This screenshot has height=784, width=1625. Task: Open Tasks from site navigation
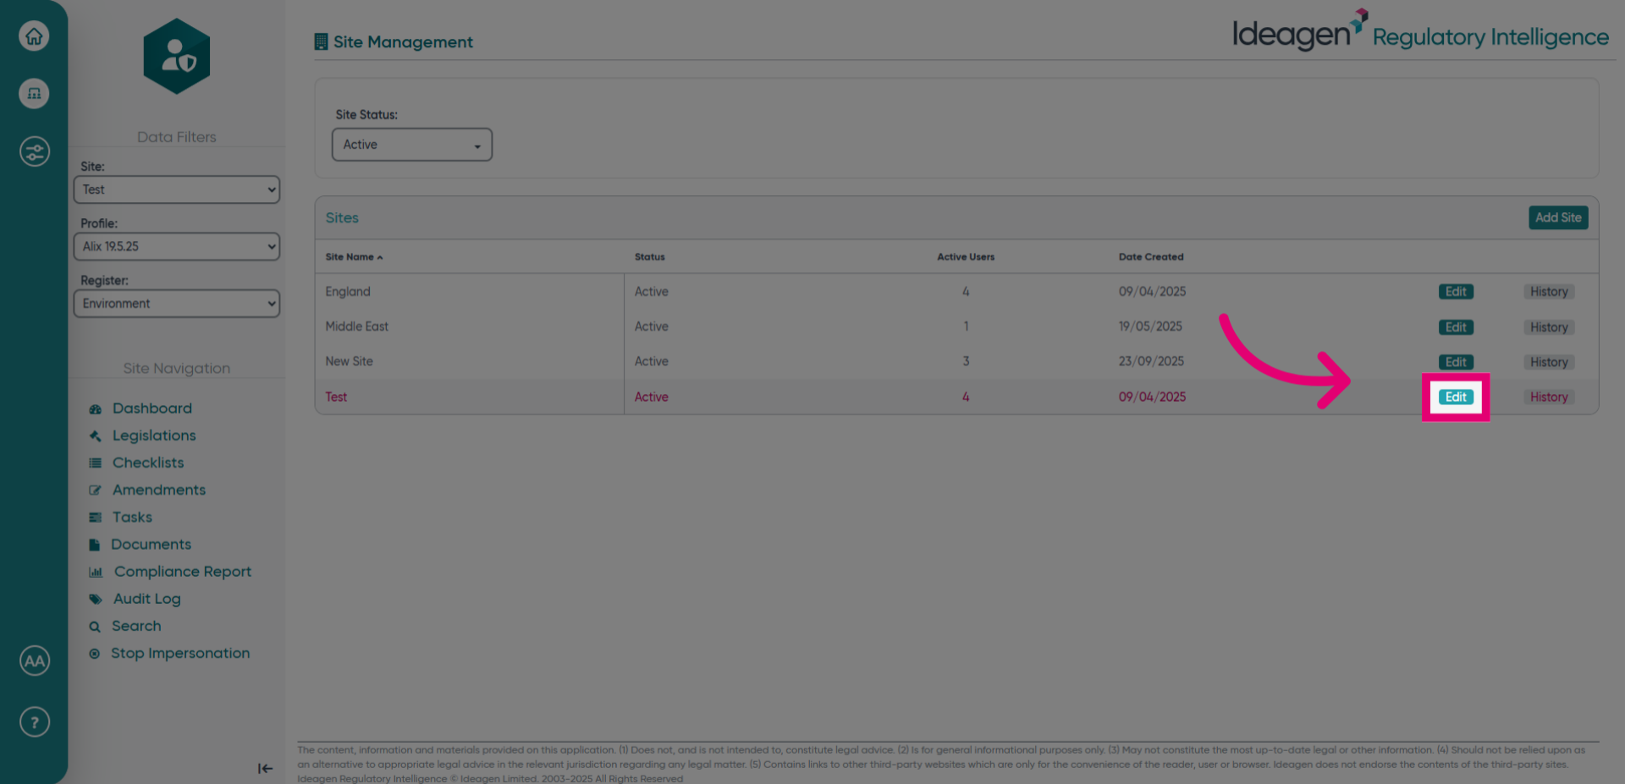point(132,517)
